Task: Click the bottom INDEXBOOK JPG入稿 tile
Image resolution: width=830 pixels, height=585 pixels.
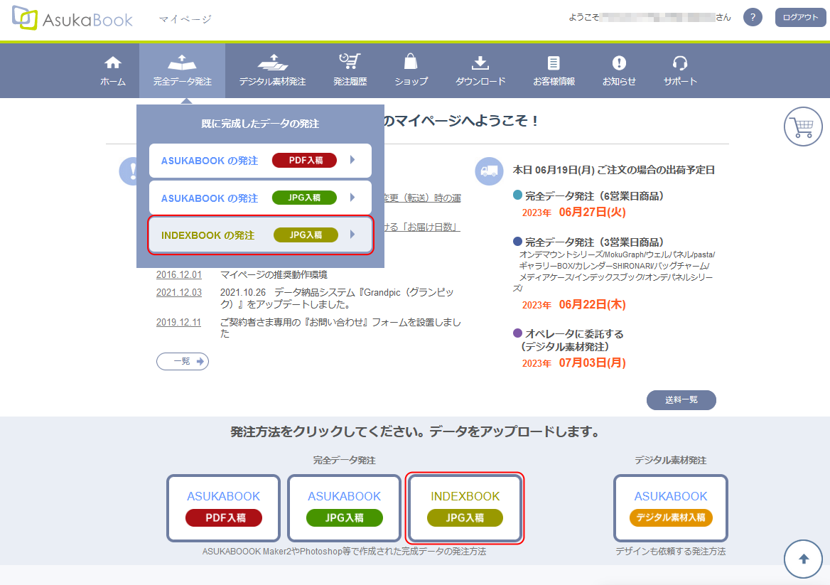Action: pyautogui.click(x=465, y=508)
